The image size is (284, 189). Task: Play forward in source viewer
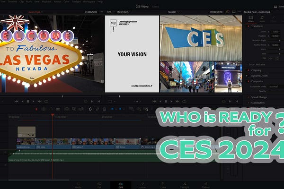(x=33, y=102)
